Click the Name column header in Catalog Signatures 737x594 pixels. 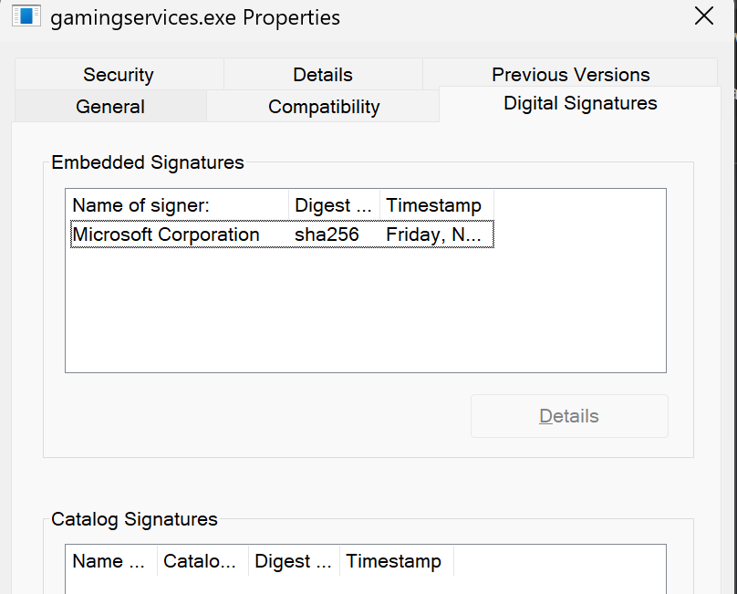tap(110, 561)
